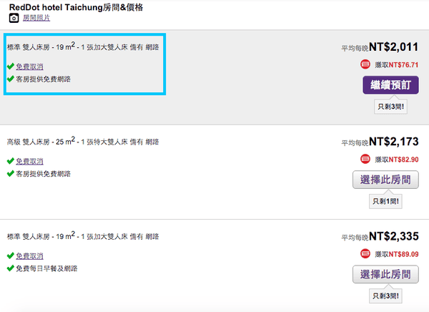This screenshot has height=312, width=429.
Task: Select the NT$2,335 room with 選擇此房間
Action: [x=385, y=274]
